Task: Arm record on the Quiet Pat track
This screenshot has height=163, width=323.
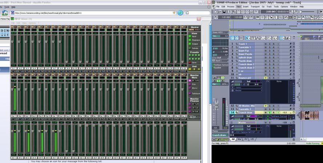Action: click(274, 50)
